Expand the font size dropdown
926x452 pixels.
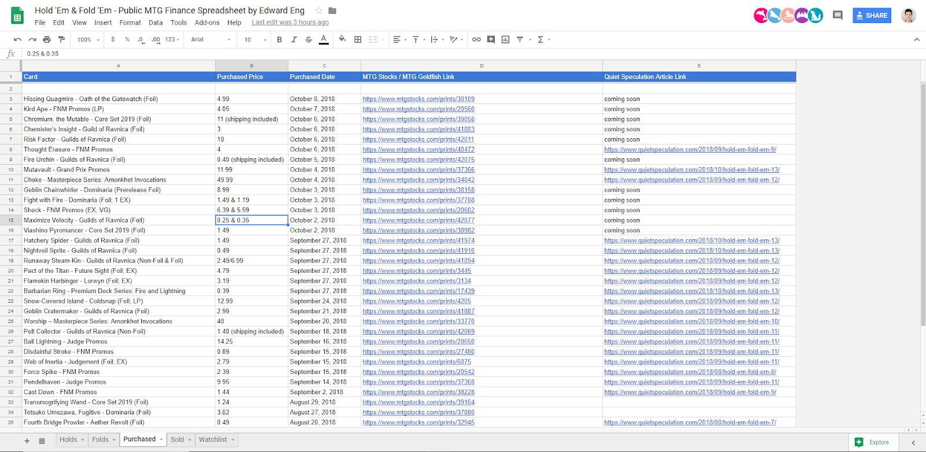255,39
